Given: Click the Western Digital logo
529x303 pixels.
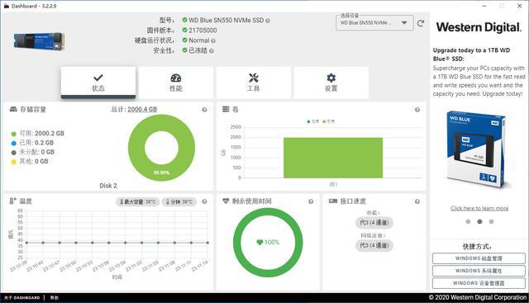Looking at the screenshot, I should coord(479,27).
